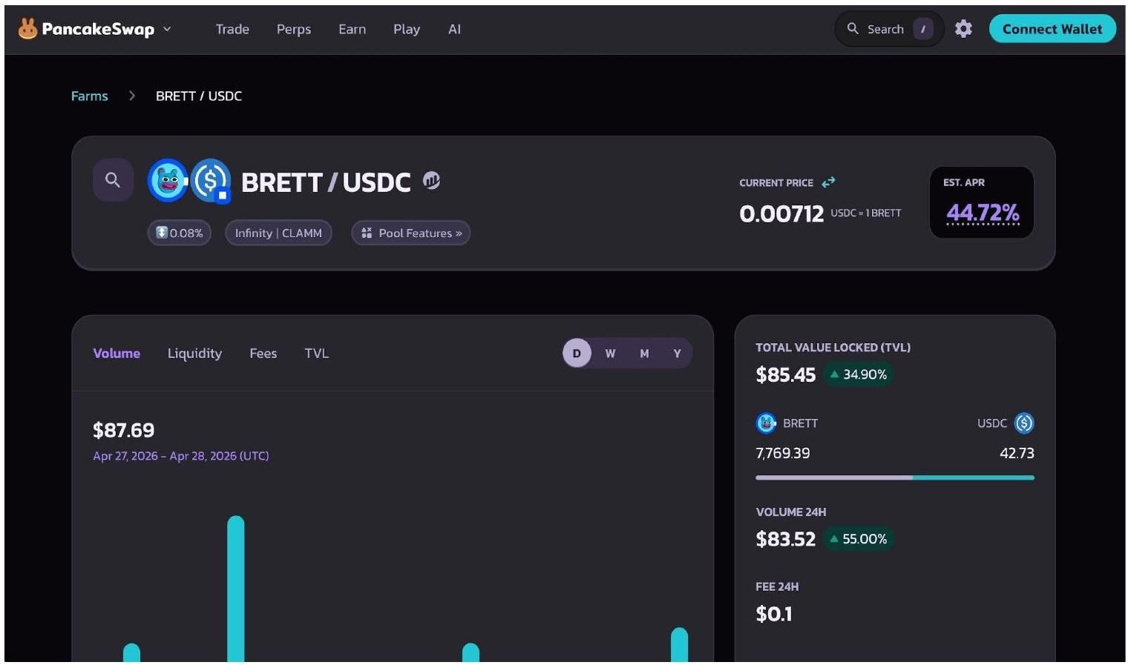Select the Y (year) timeframe
The height and width of the screenshot is (665, 1128).
click(677, 353)
